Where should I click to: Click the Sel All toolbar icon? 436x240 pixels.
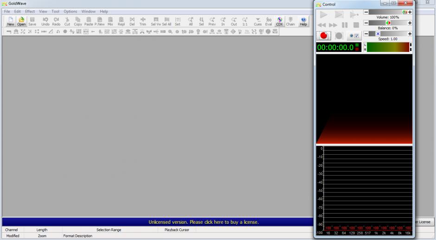[x=167, y=21]
